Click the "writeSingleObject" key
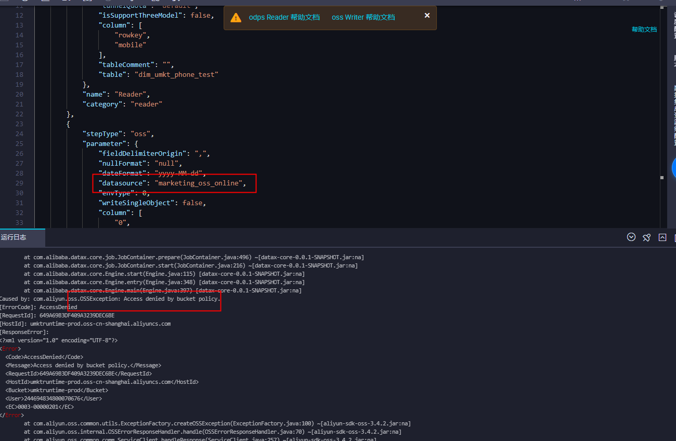676x441 pixels. [136, 203]
